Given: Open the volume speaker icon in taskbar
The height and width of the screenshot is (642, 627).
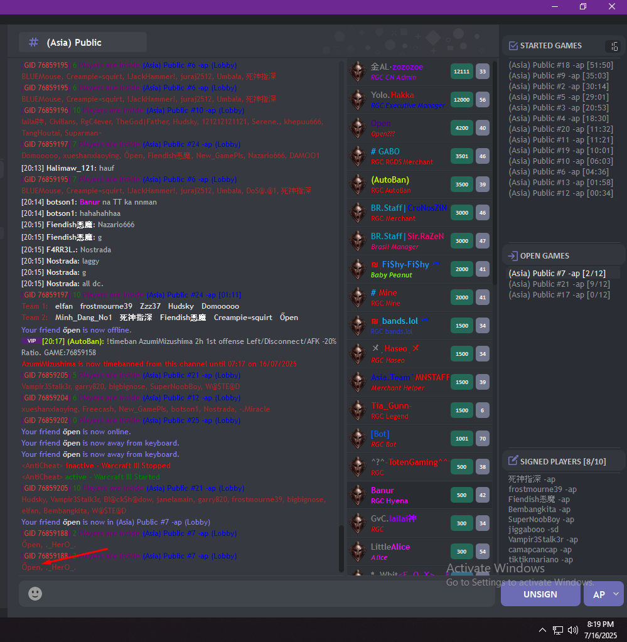Looking at the screenshot, I should [574, 630].
